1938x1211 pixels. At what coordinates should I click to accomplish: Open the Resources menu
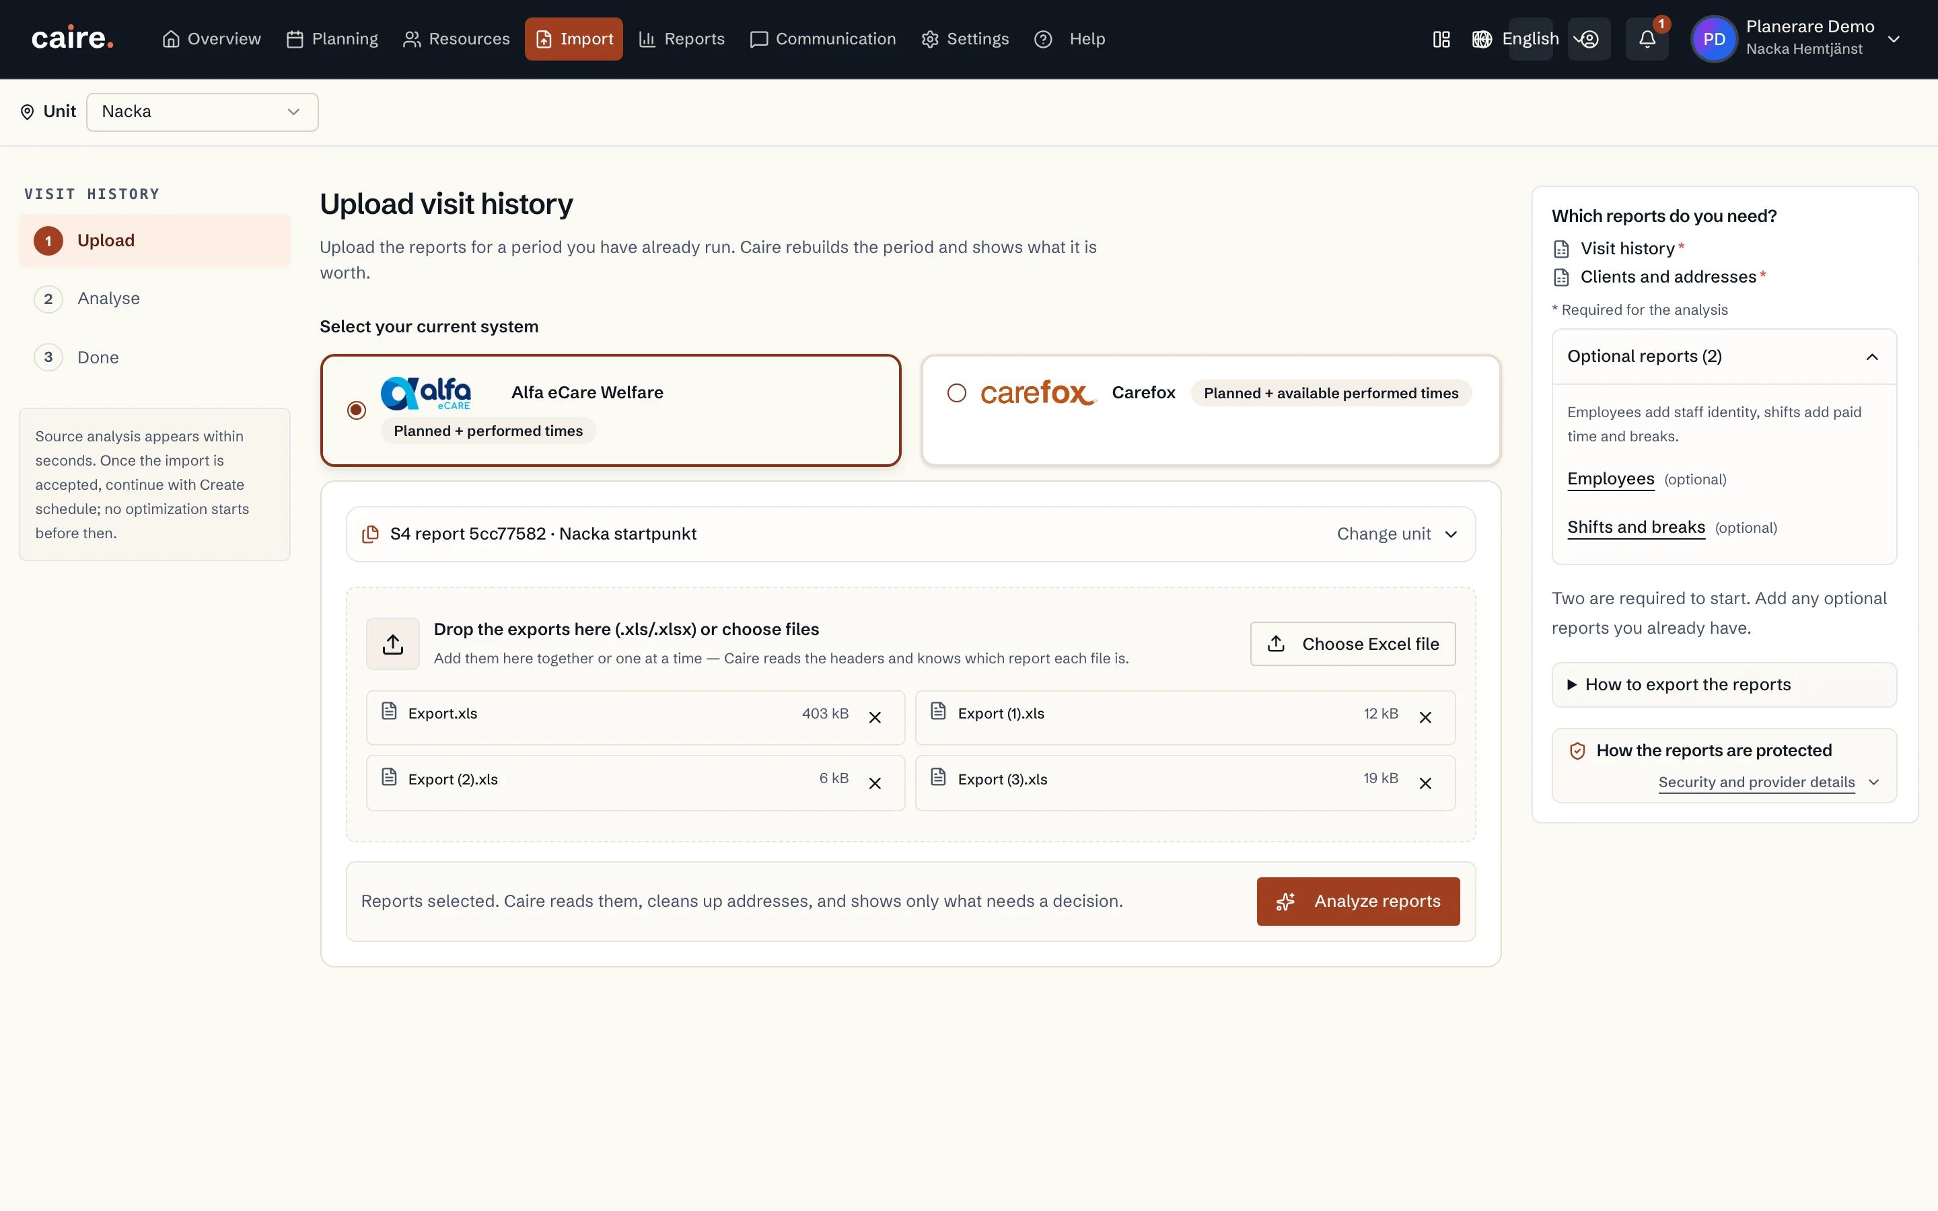tap(456, 39)
